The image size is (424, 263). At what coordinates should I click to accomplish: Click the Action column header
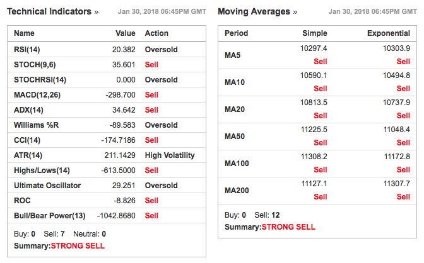click(x=156, y=33)
